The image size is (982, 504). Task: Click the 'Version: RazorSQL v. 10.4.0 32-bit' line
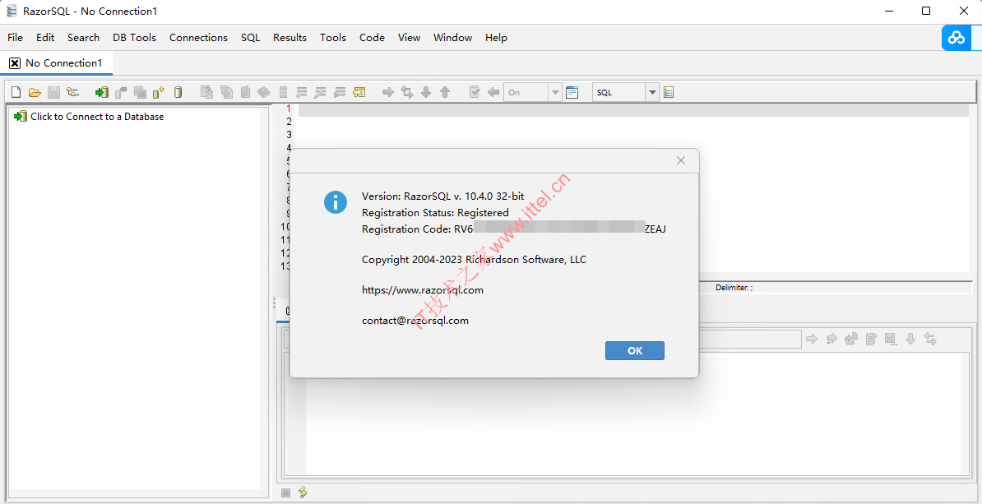pyautogui.click(x=442, y=197)
